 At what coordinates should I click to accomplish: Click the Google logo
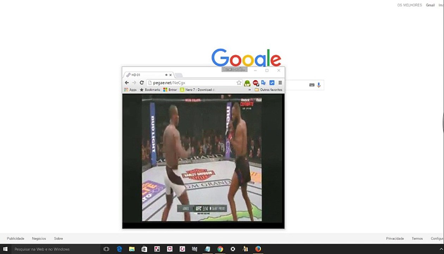tap(246, 58)
